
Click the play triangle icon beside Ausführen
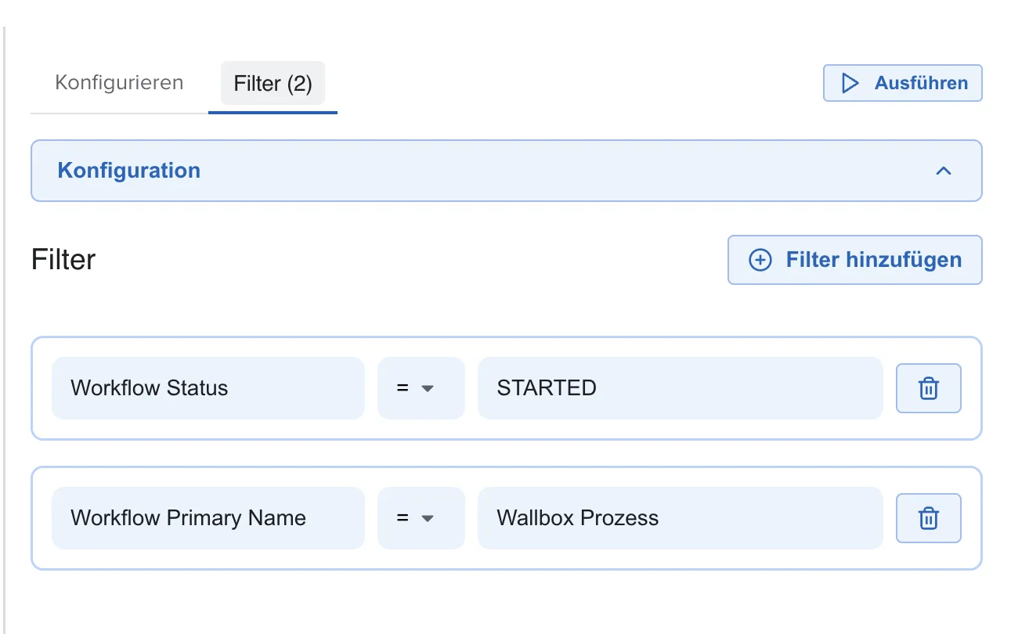click(850, 83)
